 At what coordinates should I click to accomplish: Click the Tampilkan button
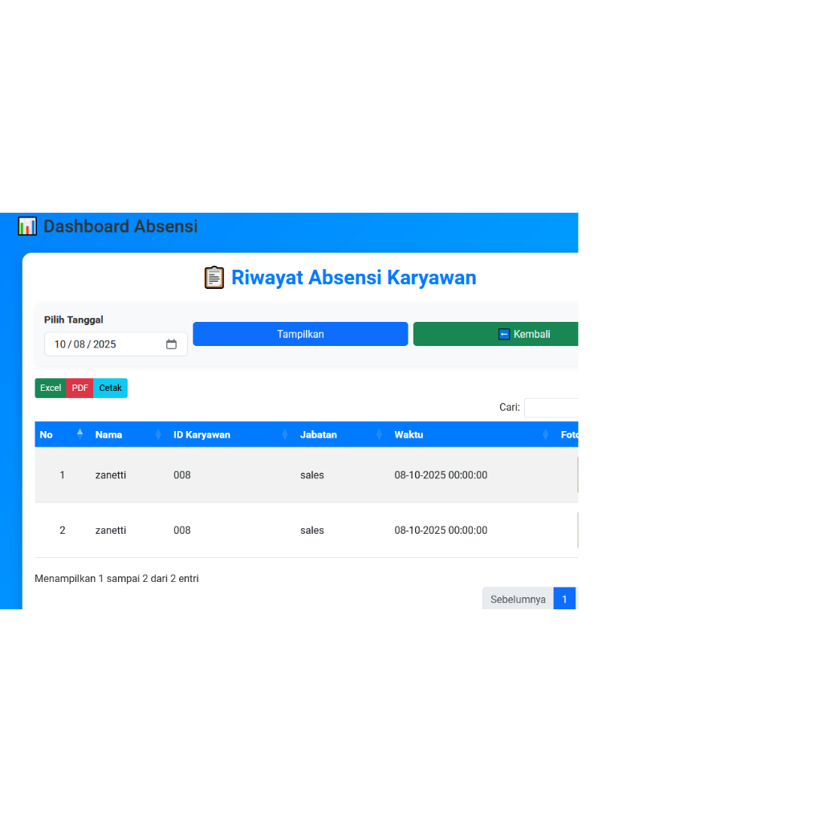[300, 334]
